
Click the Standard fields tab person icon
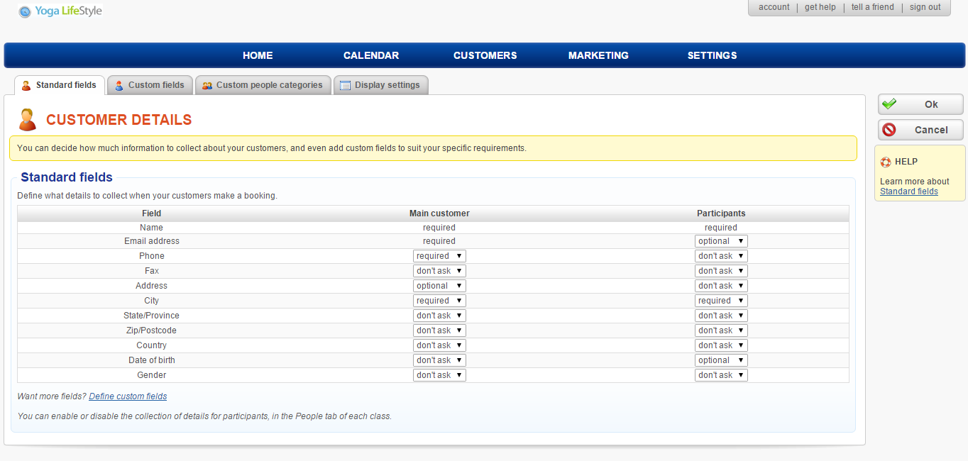(x=26, y=85)
